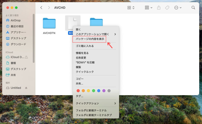Click the Finder search magnifier icon

193,8
